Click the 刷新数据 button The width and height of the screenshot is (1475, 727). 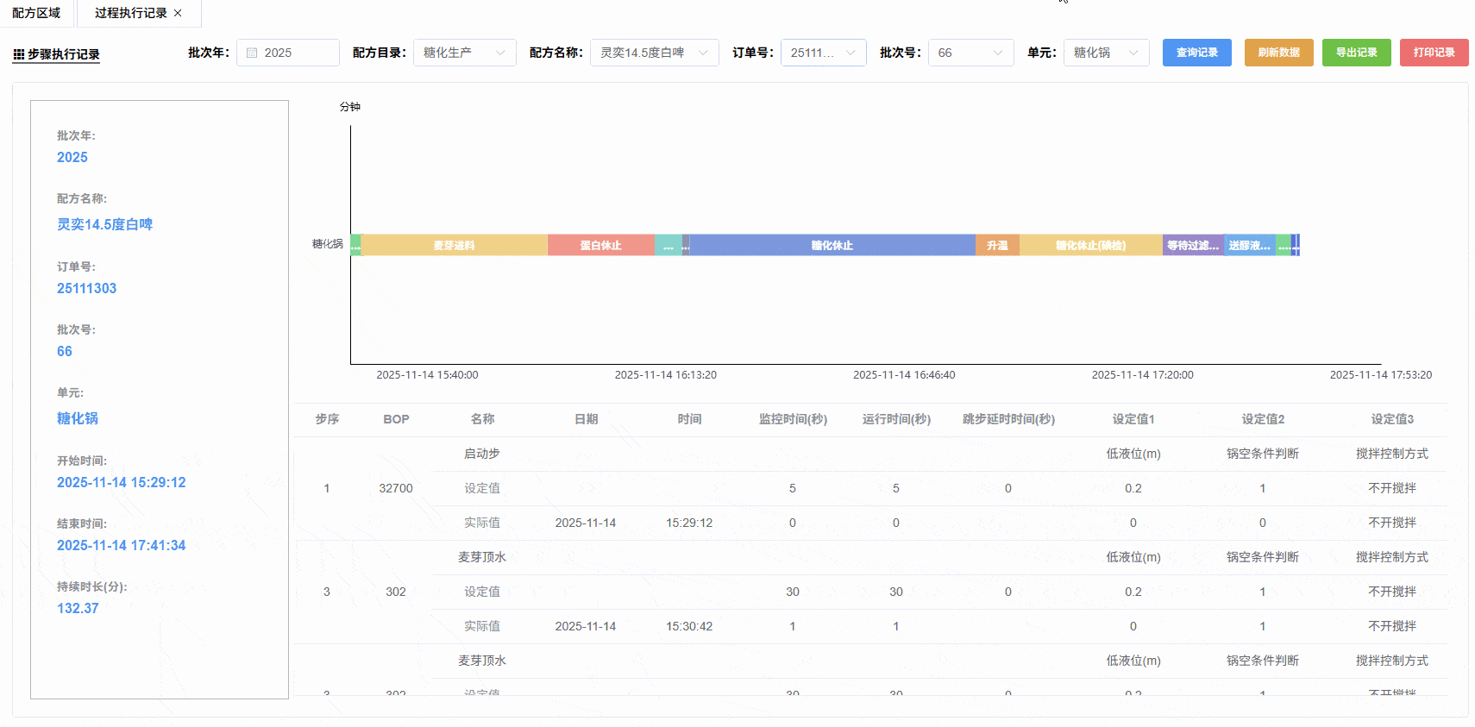click(x=1279, y=53)
